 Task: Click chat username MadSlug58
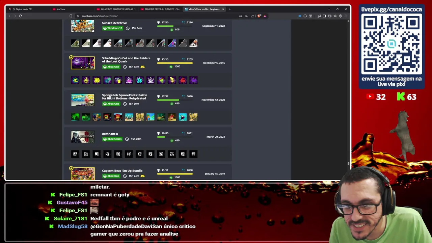(x=73, y=226)
